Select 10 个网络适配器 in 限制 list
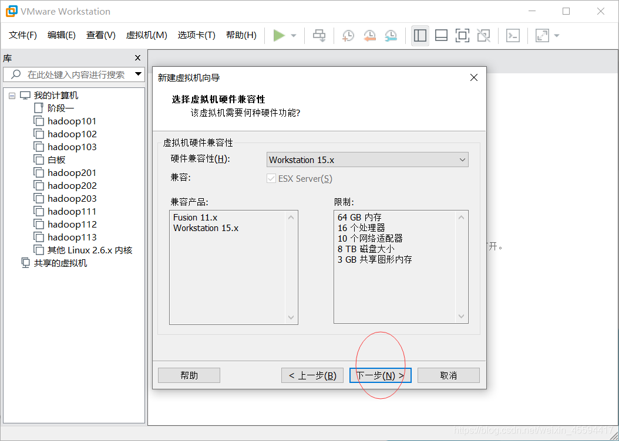Viewport: 619px width, 441px height. 370,239
